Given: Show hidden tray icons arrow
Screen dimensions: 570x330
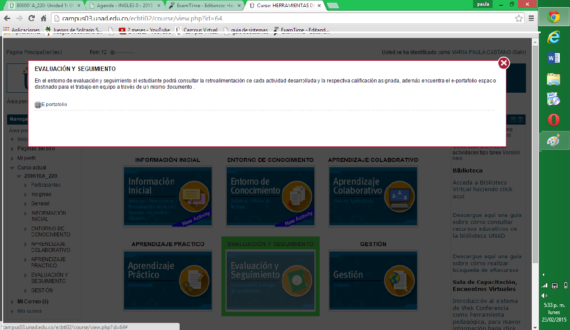Looking at the screenshot, I should tap(543, 275).
